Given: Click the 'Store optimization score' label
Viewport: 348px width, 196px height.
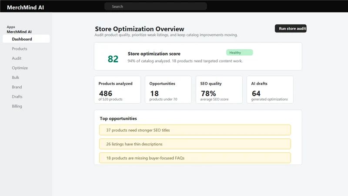Looking at the screenshot, I should (x=154, y=54).
